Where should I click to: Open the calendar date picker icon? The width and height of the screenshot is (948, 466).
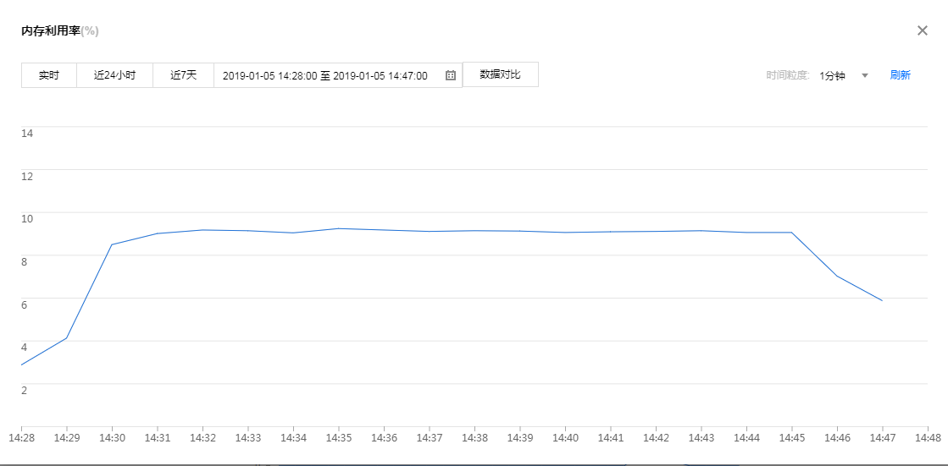click(451, 75)
